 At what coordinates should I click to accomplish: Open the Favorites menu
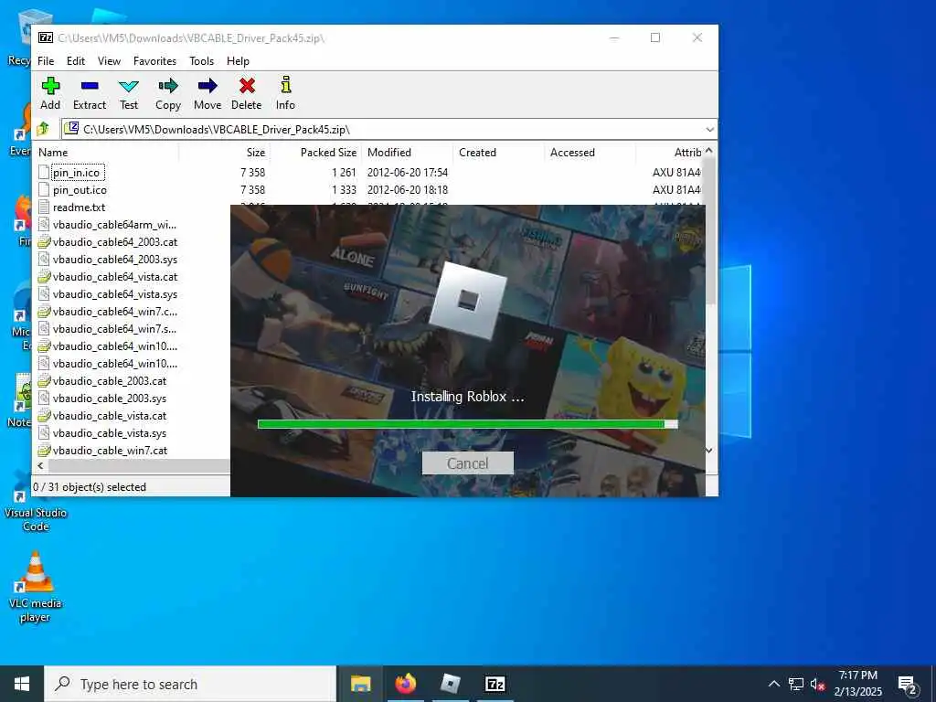point(154,61)
